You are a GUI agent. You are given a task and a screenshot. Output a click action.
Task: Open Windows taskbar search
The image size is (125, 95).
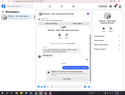[7, 93]
